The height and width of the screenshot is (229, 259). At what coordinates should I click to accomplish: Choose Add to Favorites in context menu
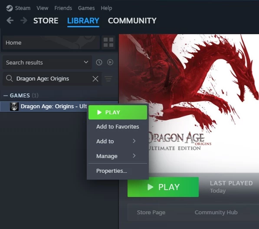pos(118,126)
